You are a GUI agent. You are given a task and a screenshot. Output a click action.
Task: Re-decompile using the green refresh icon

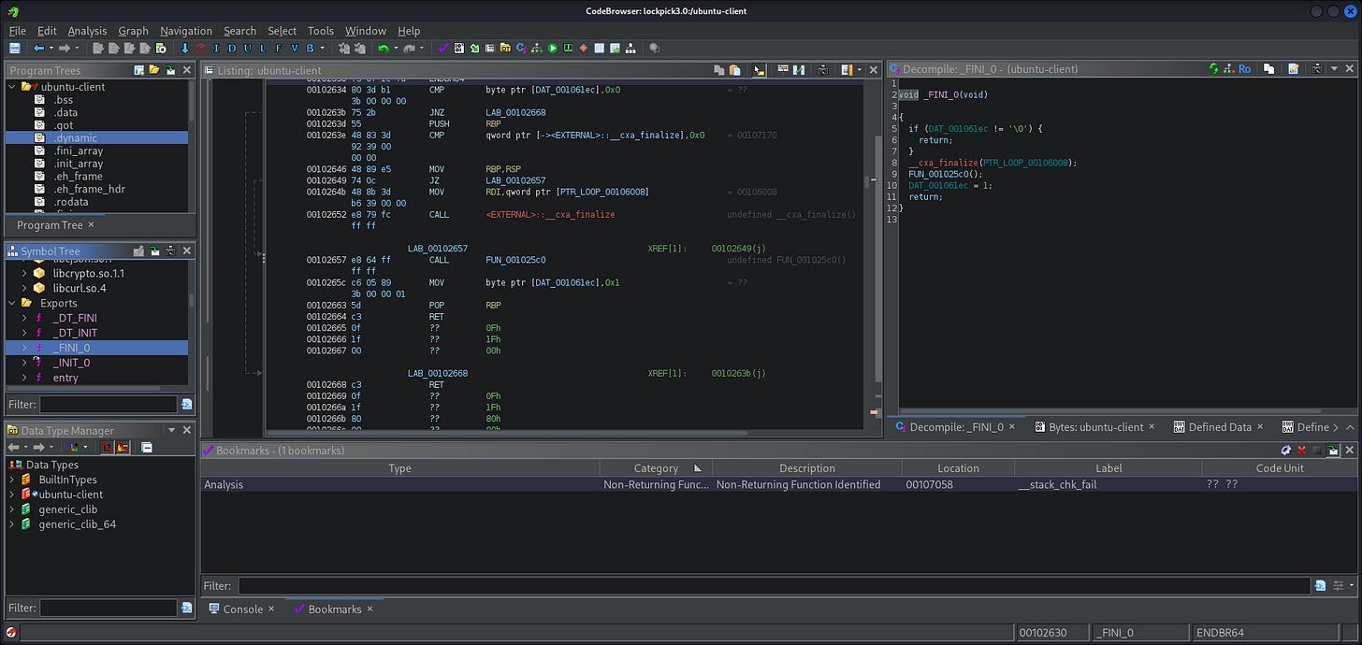tap(1214, 69)
